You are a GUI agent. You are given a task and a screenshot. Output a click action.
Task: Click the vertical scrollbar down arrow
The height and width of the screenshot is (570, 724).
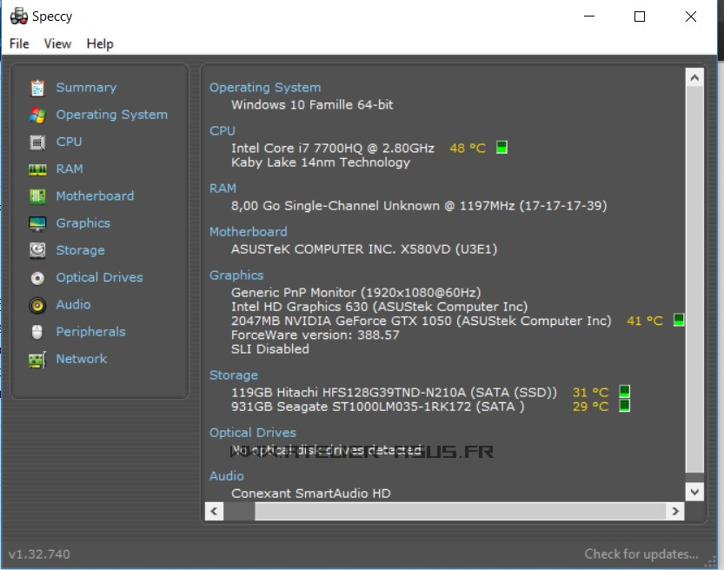coord(694,491)
